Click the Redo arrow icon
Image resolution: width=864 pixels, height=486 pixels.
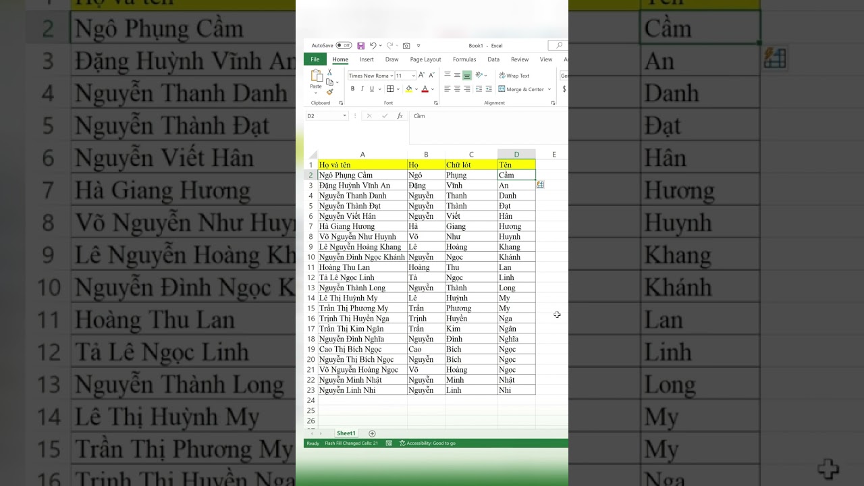pos(389,45)
